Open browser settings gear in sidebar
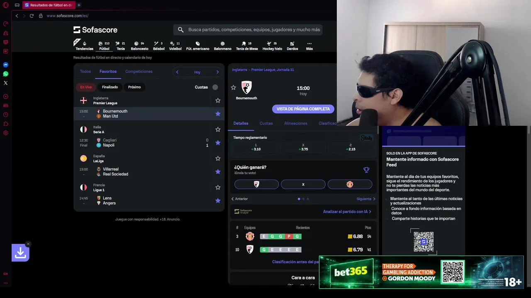The width and height of the screenshot is (531, 298). [6, 133]
